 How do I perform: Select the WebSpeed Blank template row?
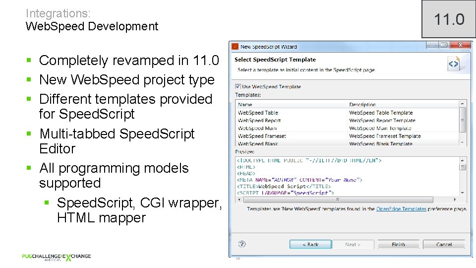tap(347, 143)
